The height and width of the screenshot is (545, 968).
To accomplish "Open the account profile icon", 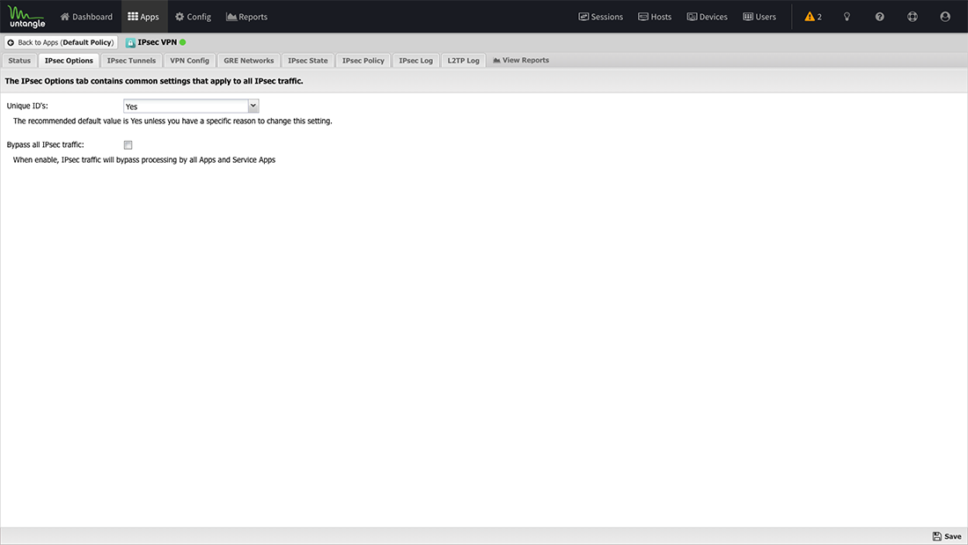I will pos(945,17).
